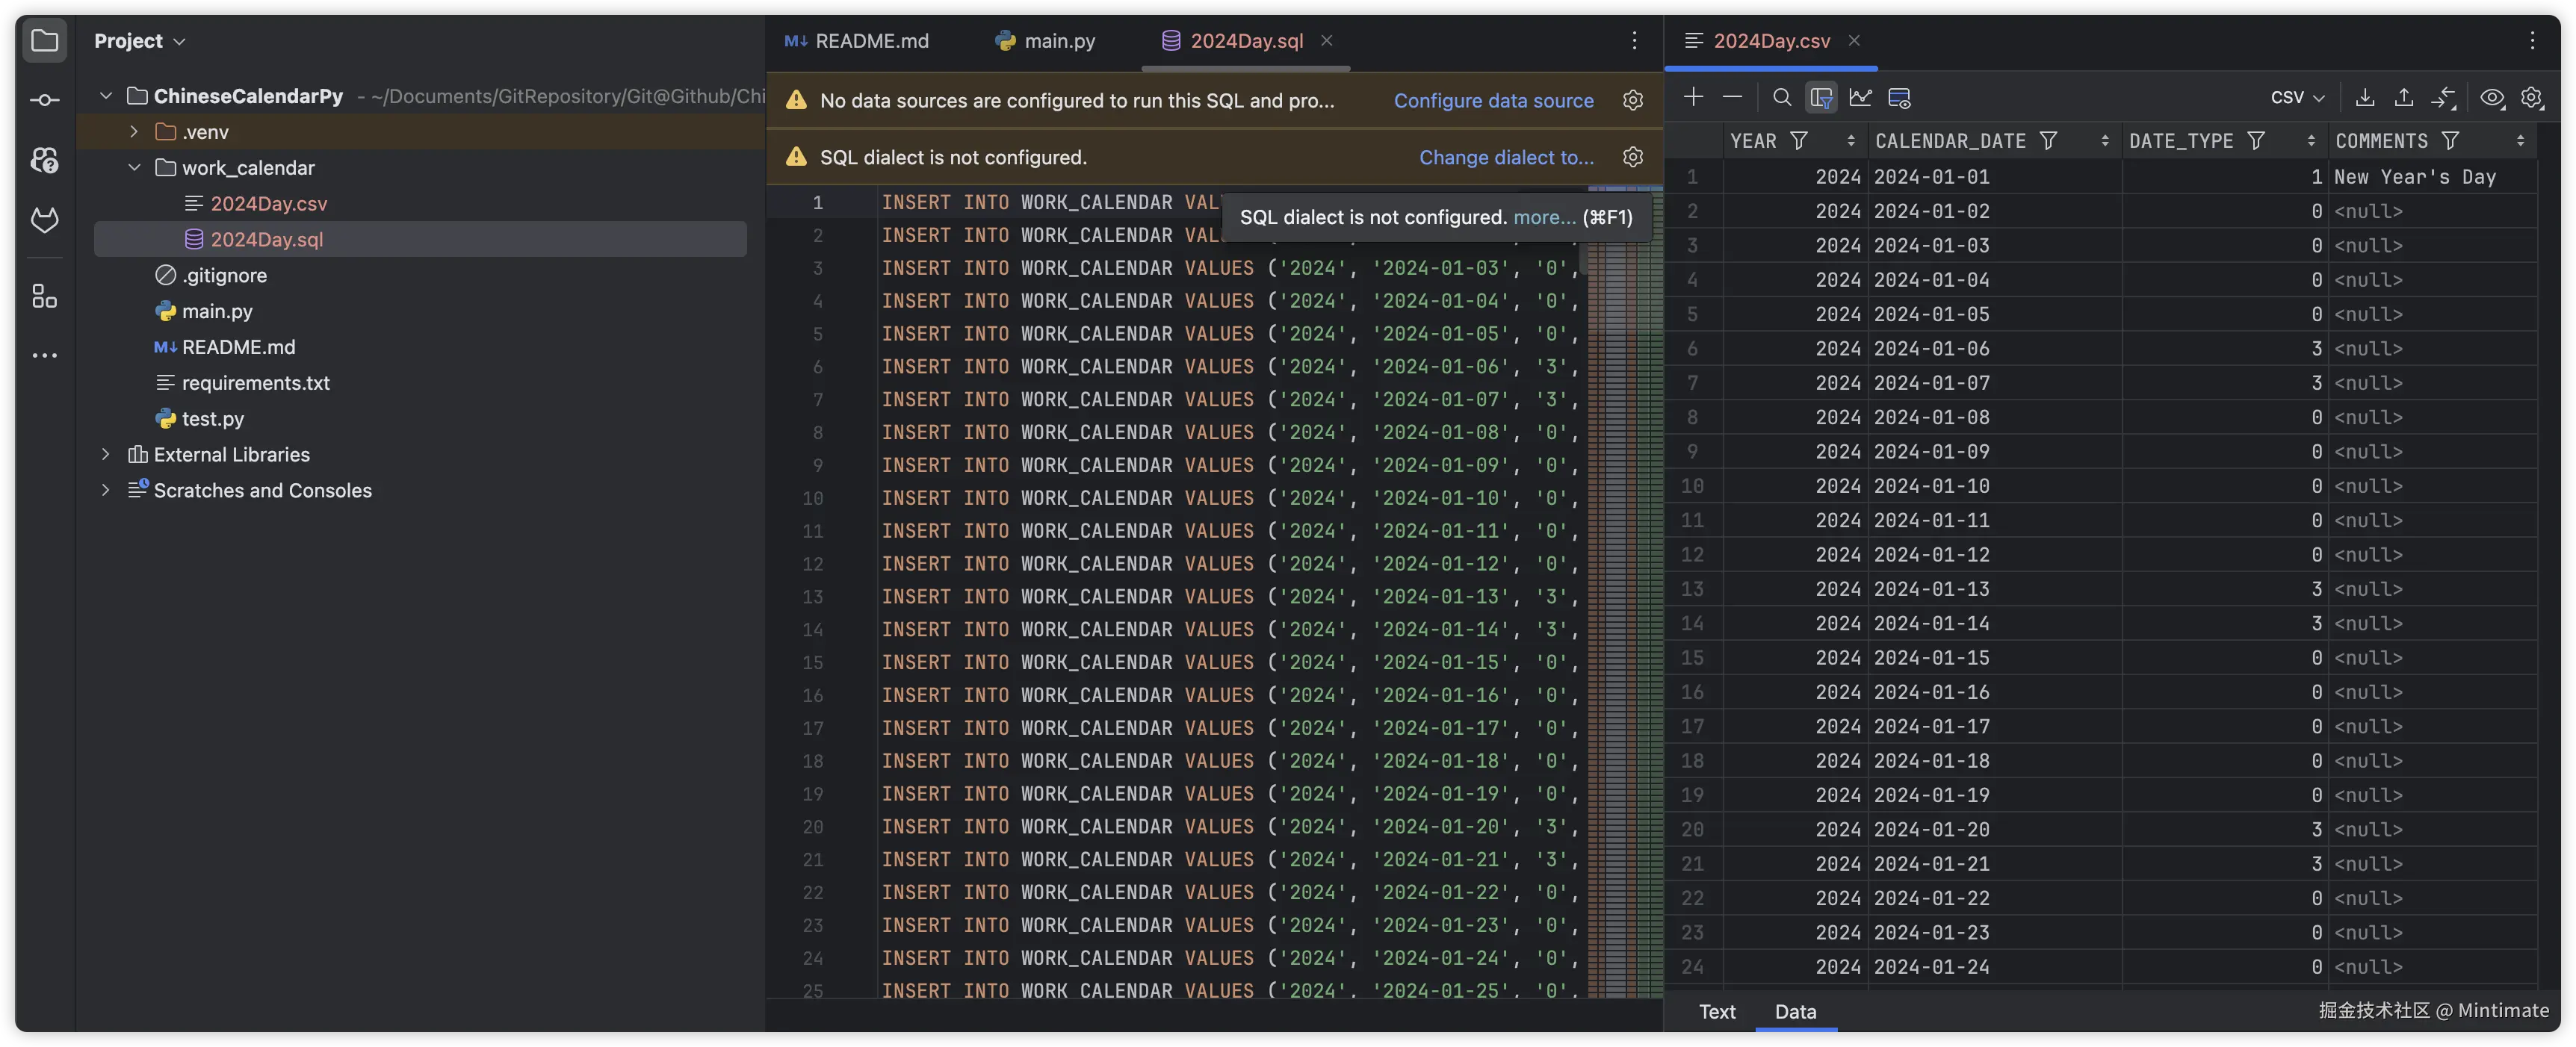Click the delete row minus icon

tap(1732, 97)
